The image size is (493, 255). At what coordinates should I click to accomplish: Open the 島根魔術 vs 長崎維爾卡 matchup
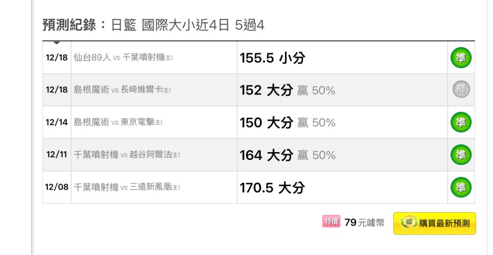[x=122, y=90]
